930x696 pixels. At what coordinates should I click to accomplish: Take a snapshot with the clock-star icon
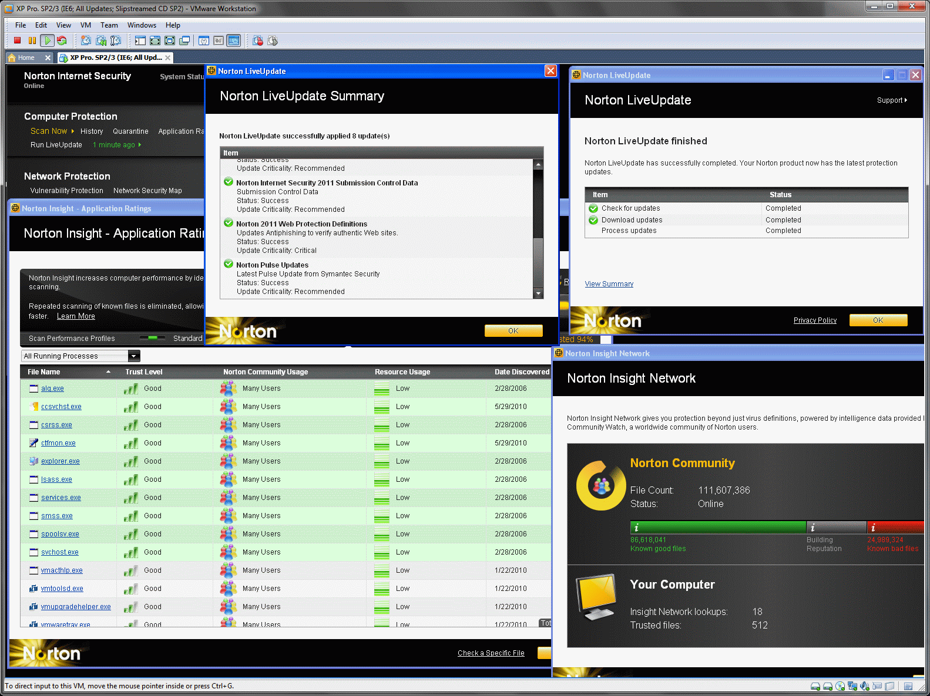(x=86, y=40)
